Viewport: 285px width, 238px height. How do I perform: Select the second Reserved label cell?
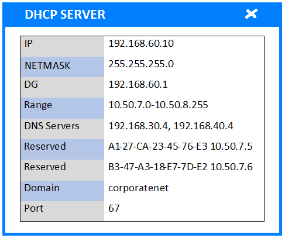click(62, 170)
